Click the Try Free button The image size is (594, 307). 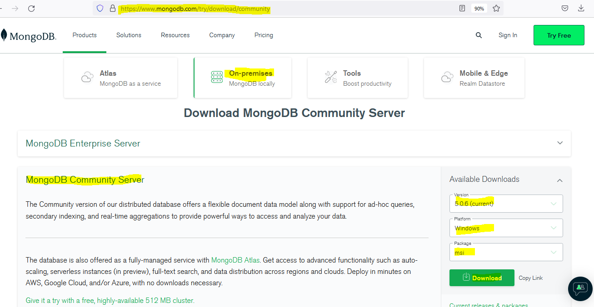point(559,35)
